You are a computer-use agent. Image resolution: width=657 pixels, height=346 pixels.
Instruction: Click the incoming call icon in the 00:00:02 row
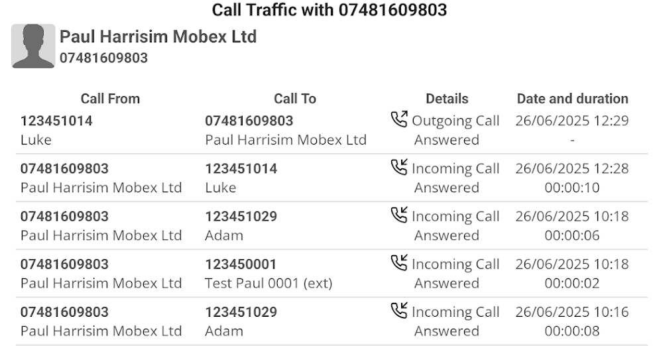pyautogui.click(x=398, y=263)
